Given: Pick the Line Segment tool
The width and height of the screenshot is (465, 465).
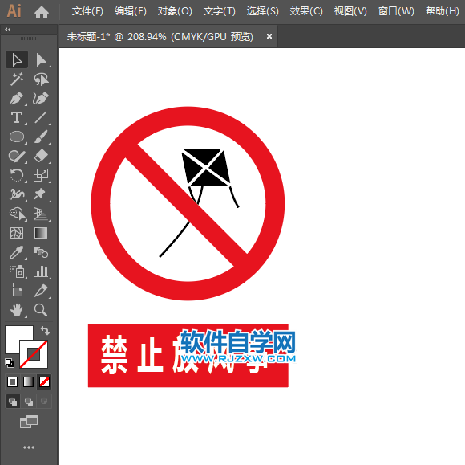Looking at the screenshot, I should (41, 118).
